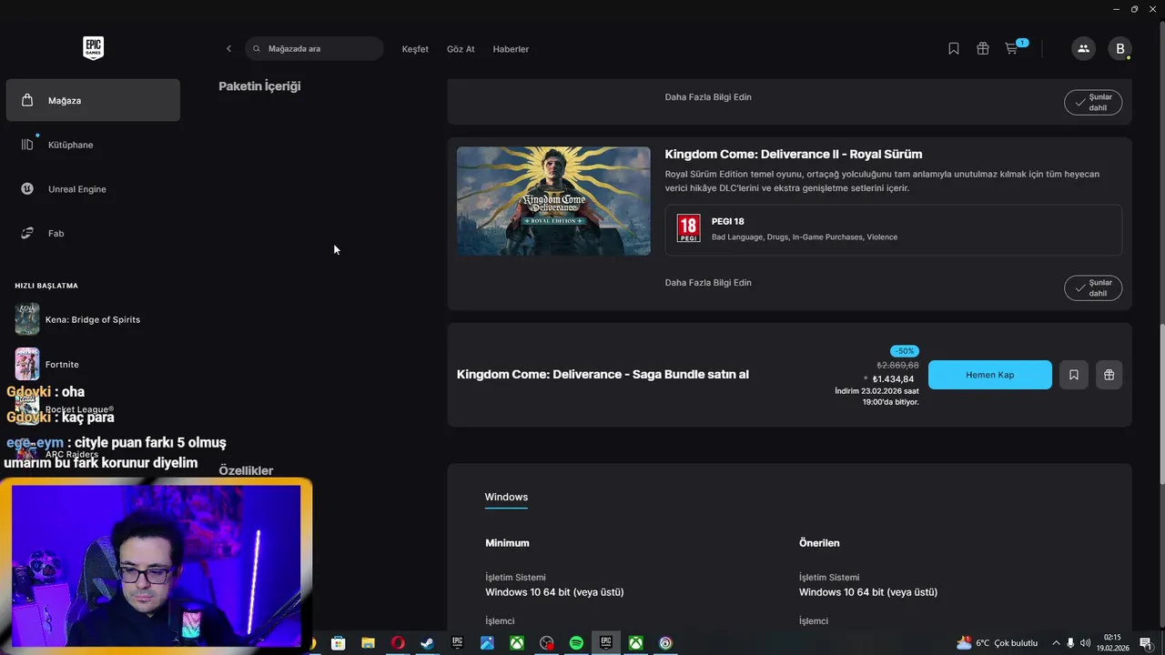
Task: Go to the Haberler tab
Action: (x=511, y=49)
